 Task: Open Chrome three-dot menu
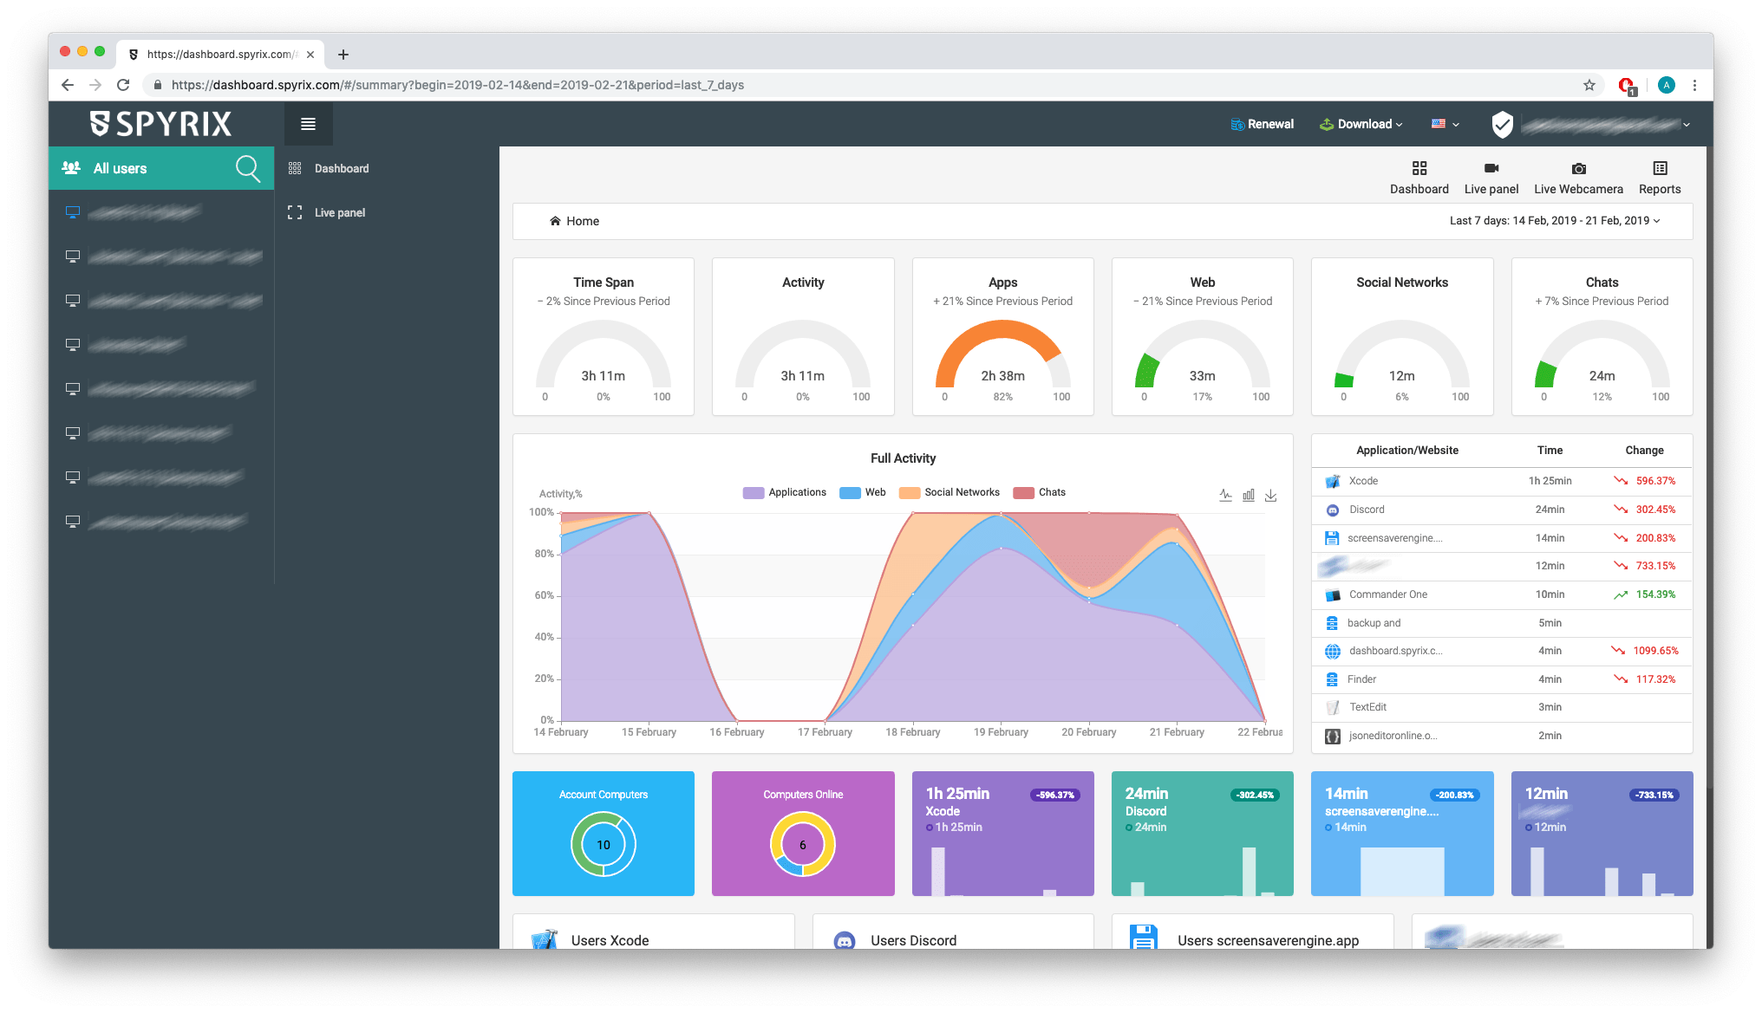(1694, 85)
